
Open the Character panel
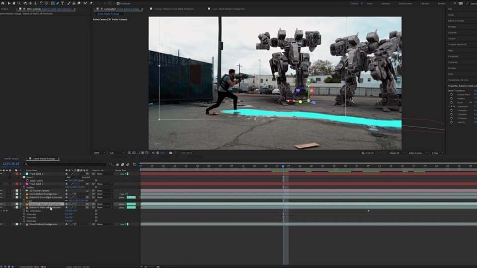pos(453,63)
